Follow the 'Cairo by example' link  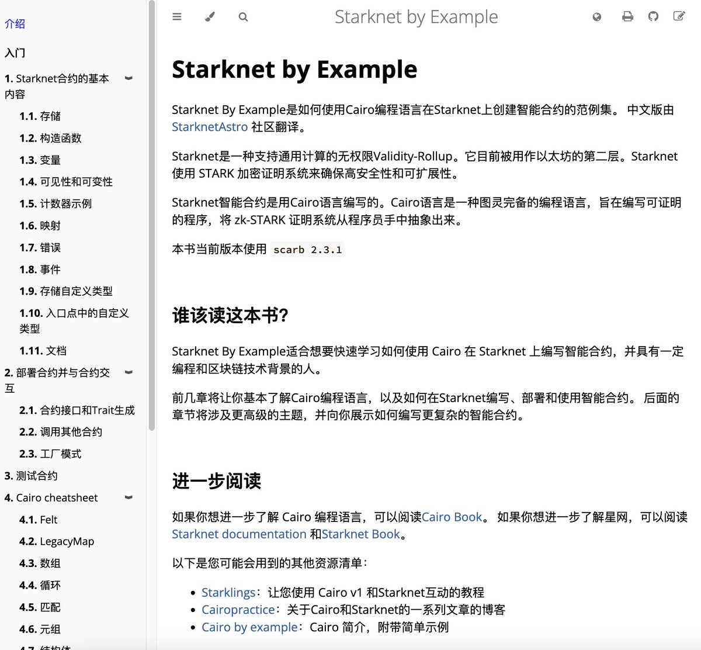tap(249, 627)
